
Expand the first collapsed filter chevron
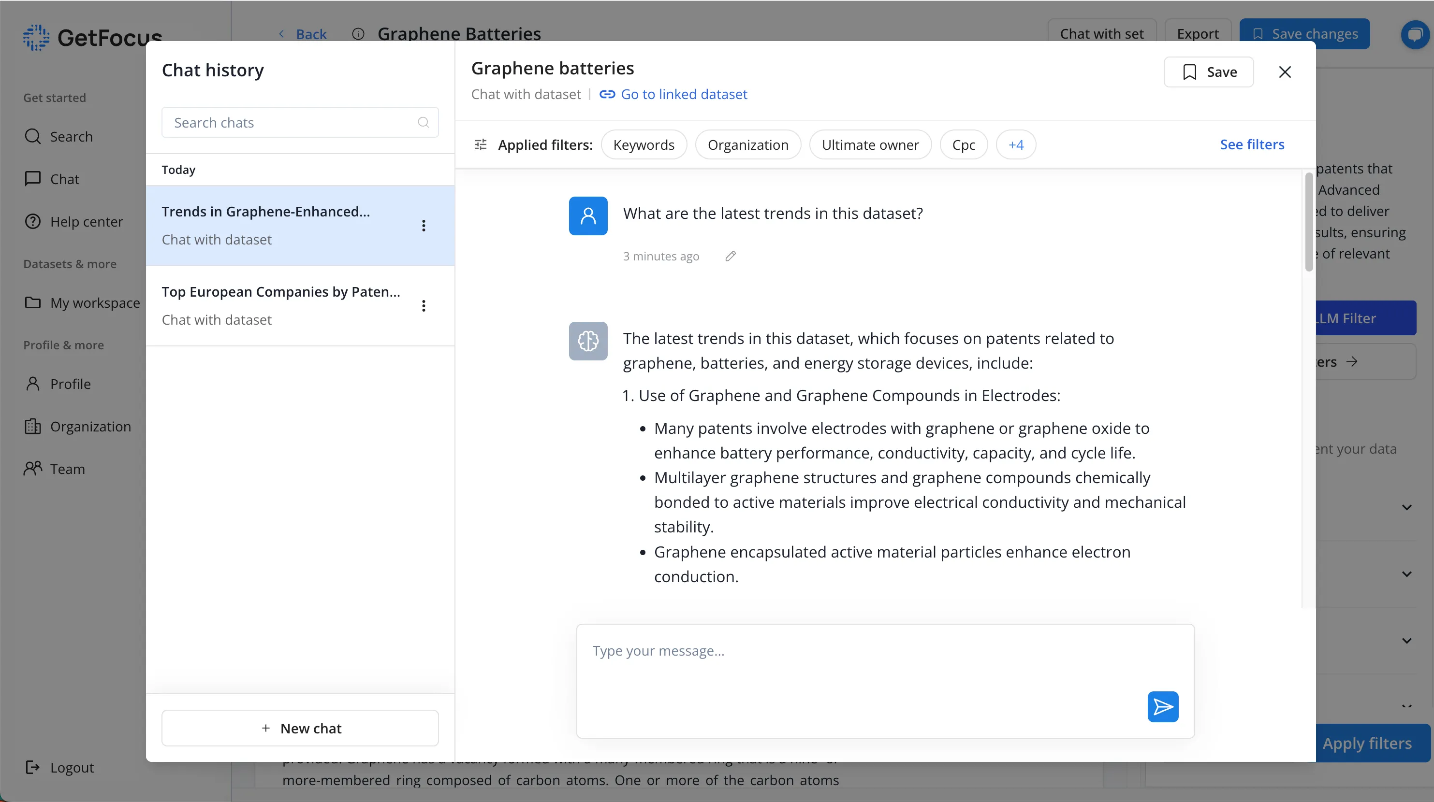(1407, 507)
